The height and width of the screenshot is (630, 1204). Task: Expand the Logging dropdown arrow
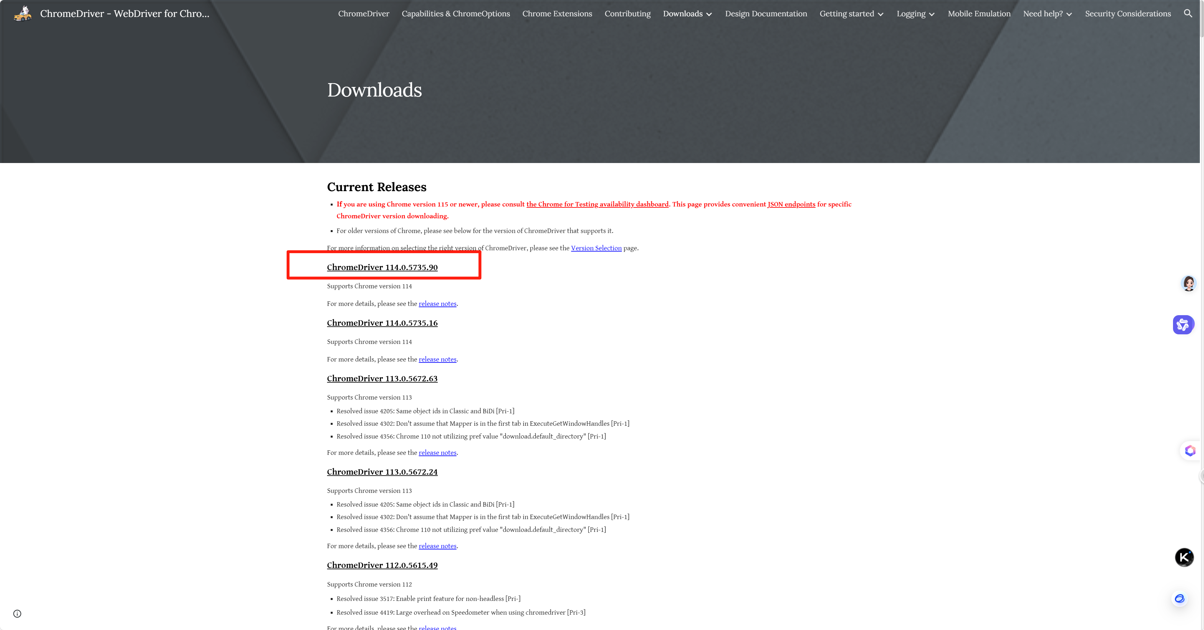click(x=931, y=14)
